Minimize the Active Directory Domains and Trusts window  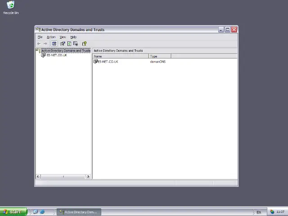221,29
